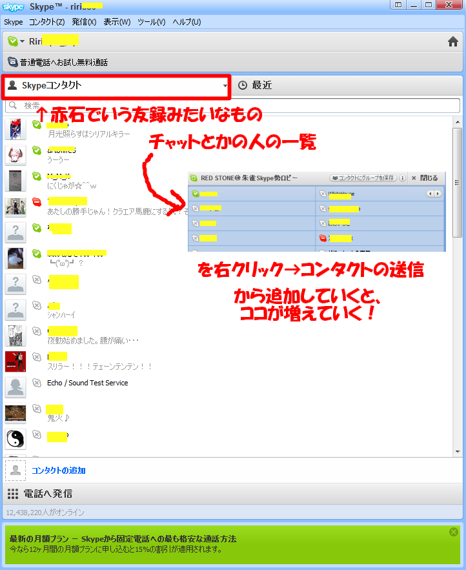Click avatar of the にくじゃが contact

point(15,181)
